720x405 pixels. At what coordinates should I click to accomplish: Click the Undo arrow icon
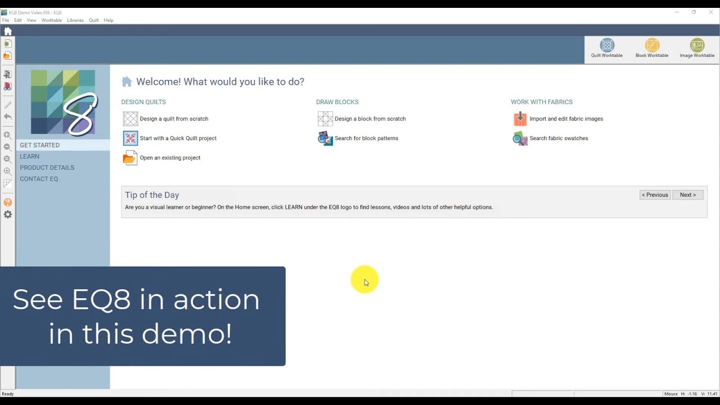click(x=7, y=117)
